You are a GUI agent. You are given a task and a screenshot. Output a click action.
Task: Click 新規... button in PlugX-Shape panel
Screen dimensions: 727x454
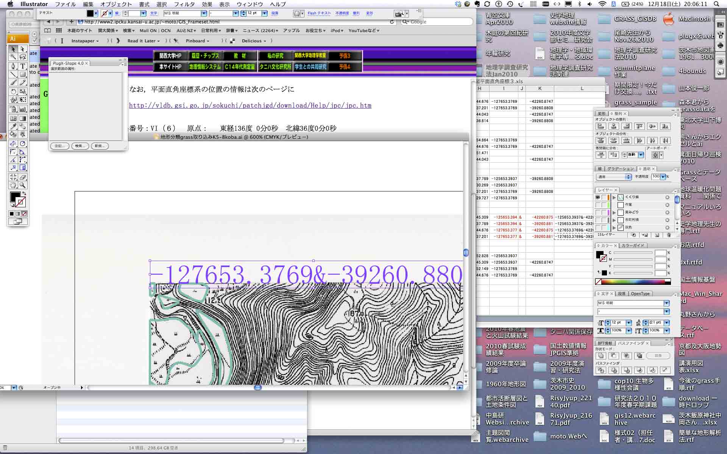100,146
